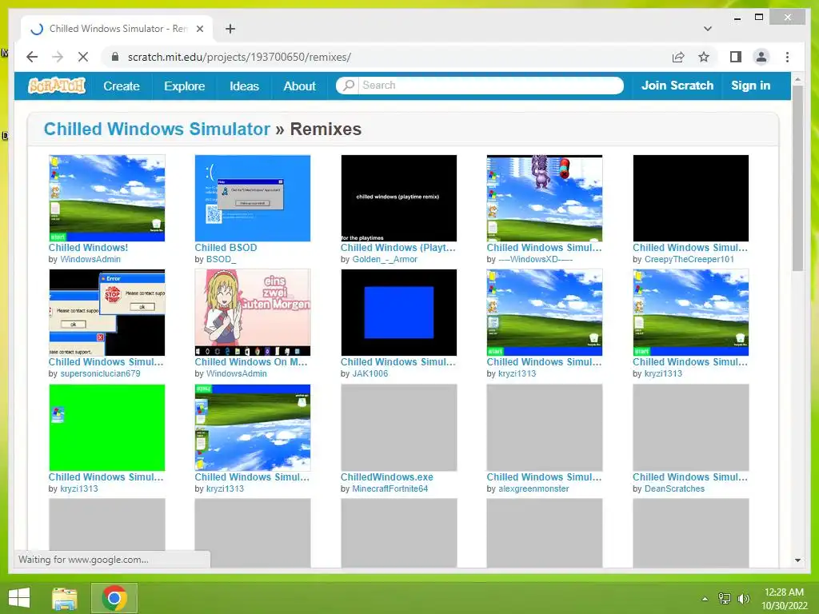819x614 pixels.
Task: Visit WindowsAdmin's profile under Chilled Windows!
Action: pyautogui.click(x=90, y=259)
